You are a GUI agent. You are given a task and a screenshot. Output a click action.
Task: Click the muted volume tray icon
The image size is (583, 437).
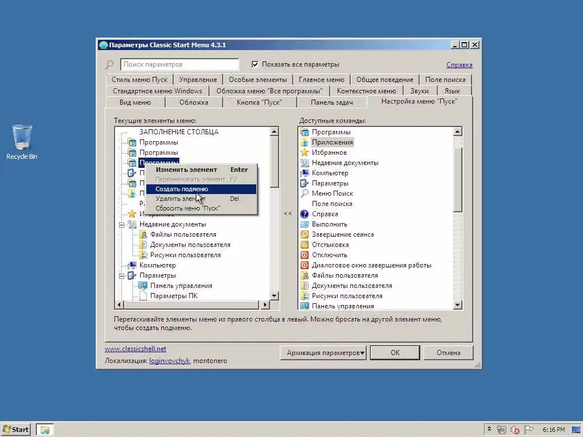pyautogui.click(x=515, y=430)
